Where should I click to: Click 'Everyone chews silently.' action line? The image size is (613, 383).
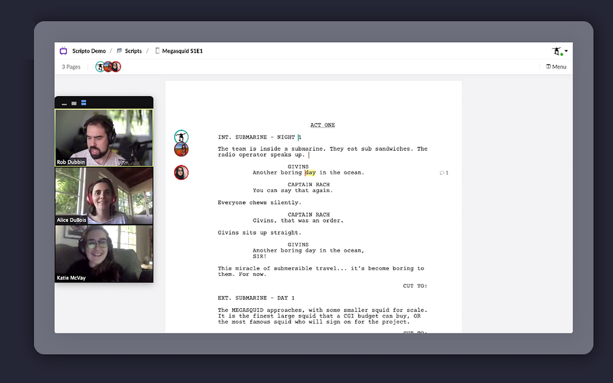coord(259,202)
